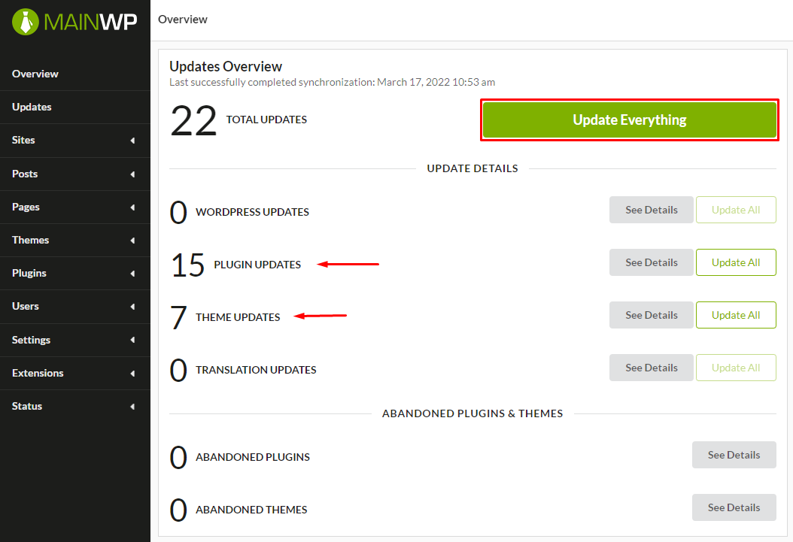Image resolution: width=793 pixels, height=542 pixels.
Task: Expand the Sites submenu arrow
Action: [x=132, y=141]
